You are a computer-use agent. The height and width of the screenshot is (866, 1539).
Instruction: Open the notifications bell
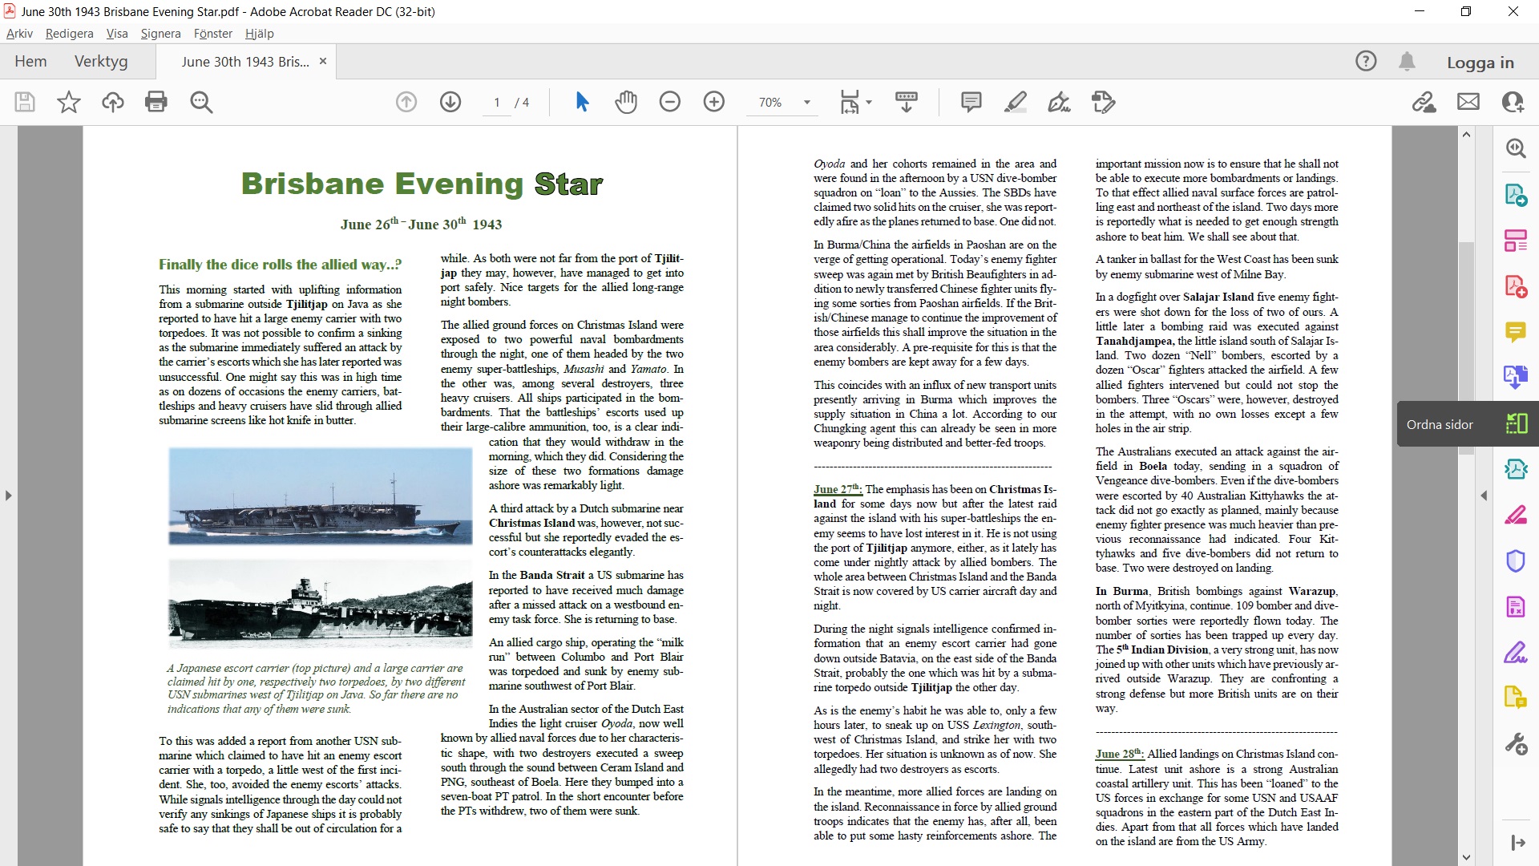click(1407, 62)
